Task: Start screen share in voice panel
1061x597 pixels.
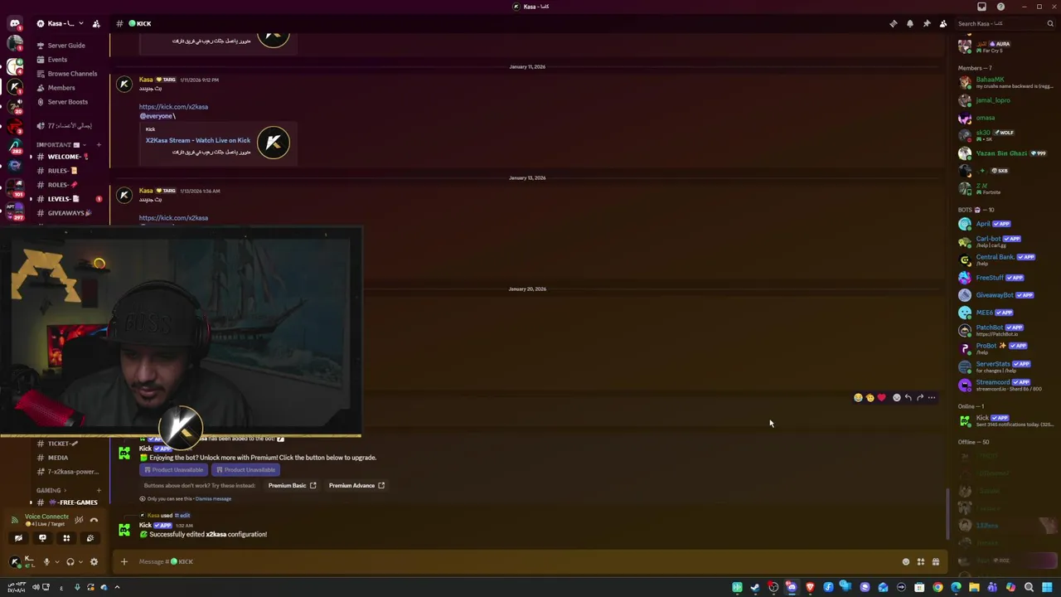Action: 42,538
